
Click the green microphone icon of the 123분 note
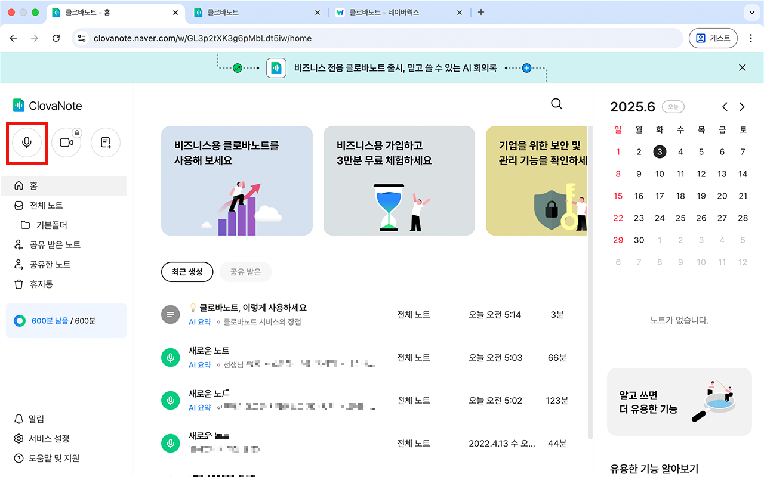click(x=171, y=400)
